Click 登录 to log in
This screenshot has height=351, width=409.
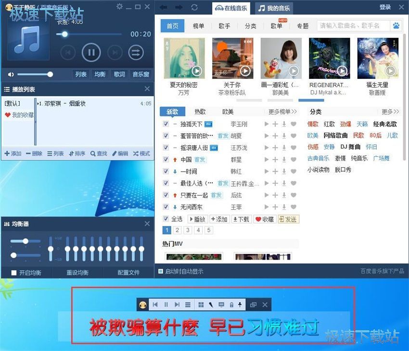385,7
